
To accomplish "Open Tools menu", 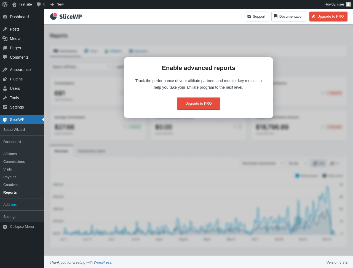I will click(22, 98).
